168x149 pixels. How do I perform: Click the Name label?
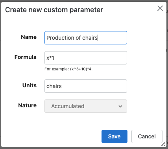tap(29, 37)
